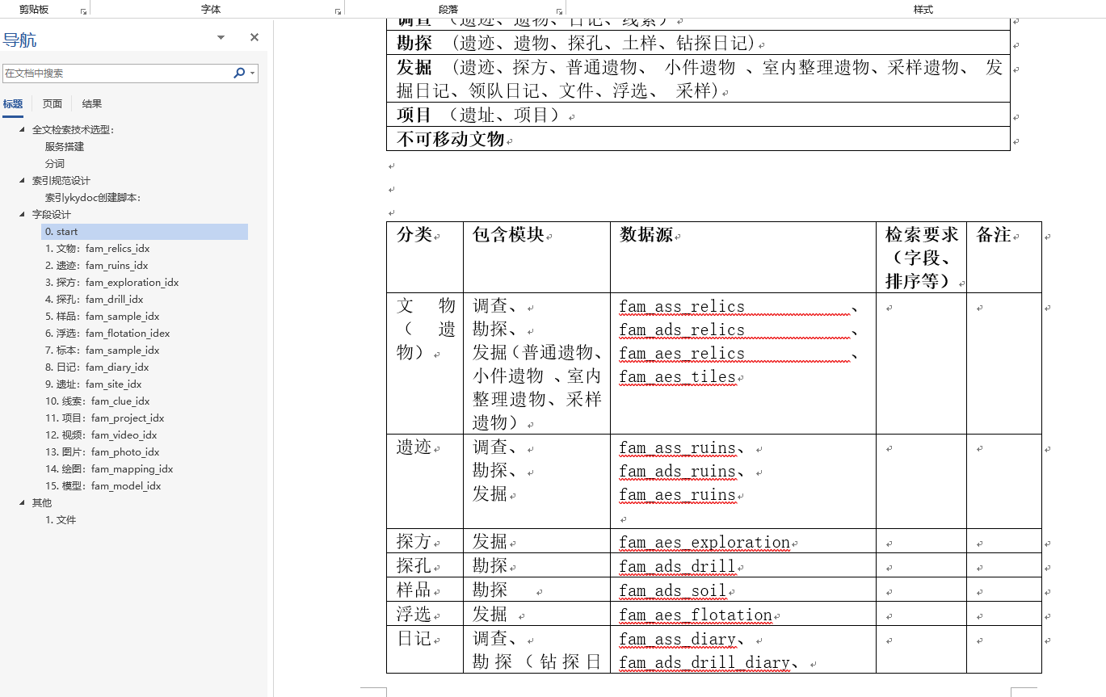Open search options dropdown arrow

tap(253, 73)
